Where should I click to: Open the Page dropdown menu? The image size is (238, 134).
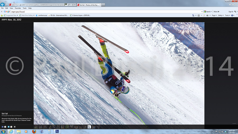(214, 15)
